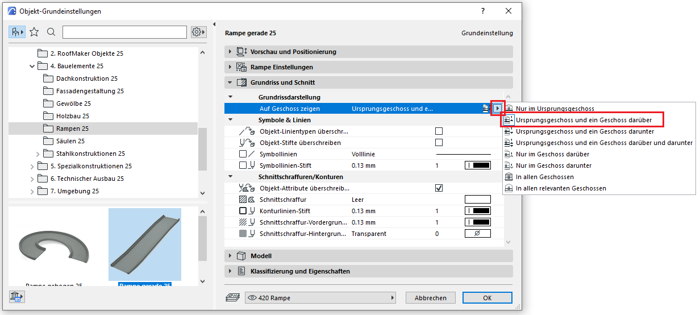The image size is (700, 315).
Task: Enable Objekt-Stifte überschreiben checkbox
Action: pos(439,143)
